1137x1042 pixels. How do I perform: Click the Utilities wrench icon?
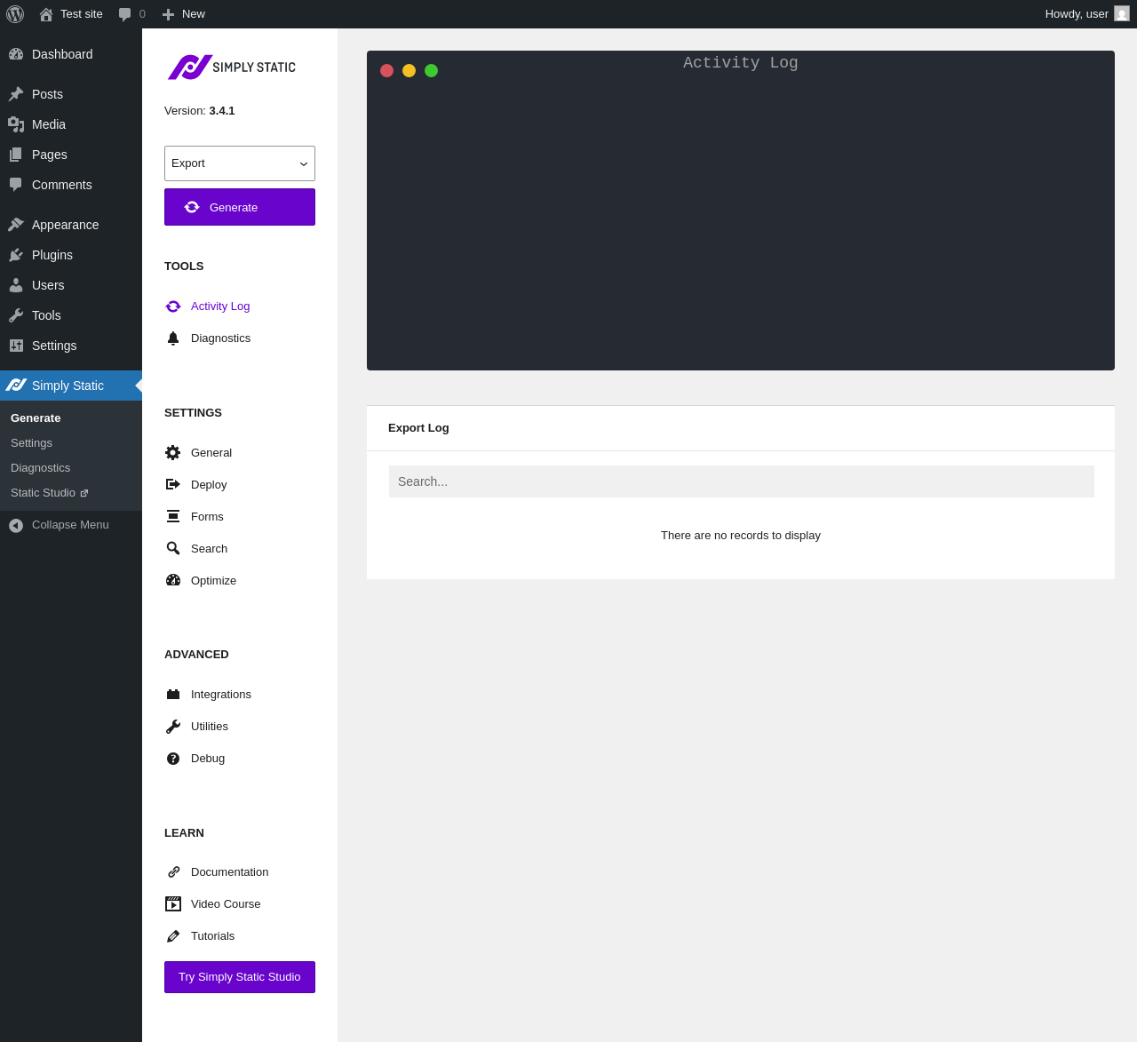pyautogui.click(x=173, y=727)
